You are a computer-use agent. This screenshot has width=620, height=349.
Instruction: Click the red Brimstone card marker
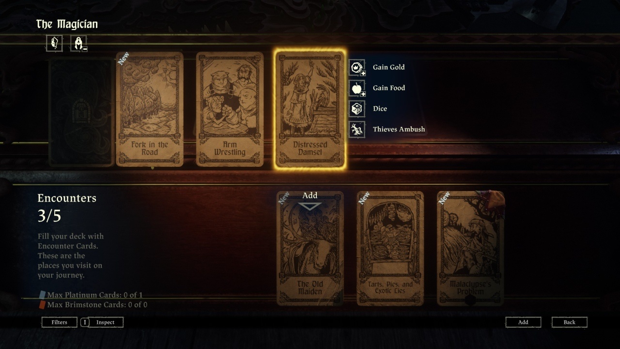(42, 305)
